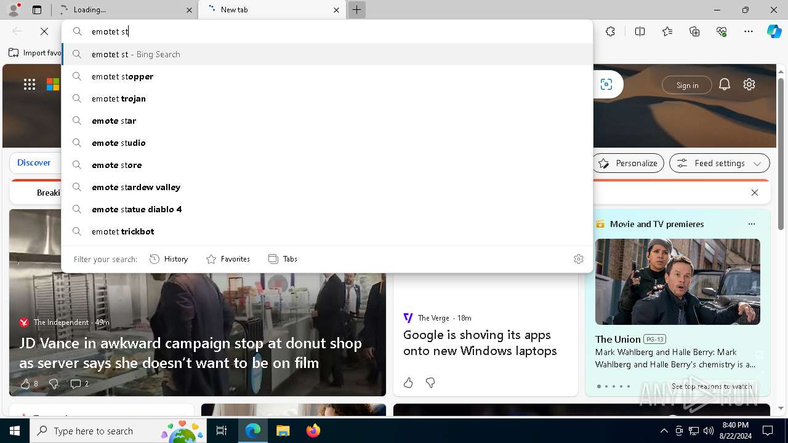Choose the 'emotet trickbot' suggestion
Screen dimensions: 788x443
tap(327, 231)
